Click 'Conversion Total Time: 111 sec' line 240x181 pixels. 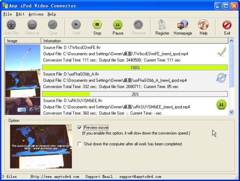click(x=112, y=60)
